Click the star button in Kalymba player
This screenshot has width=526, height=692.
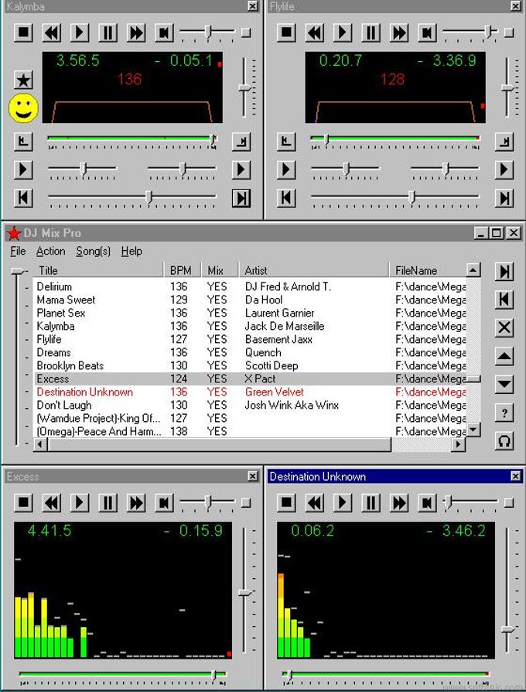point(23,81)
